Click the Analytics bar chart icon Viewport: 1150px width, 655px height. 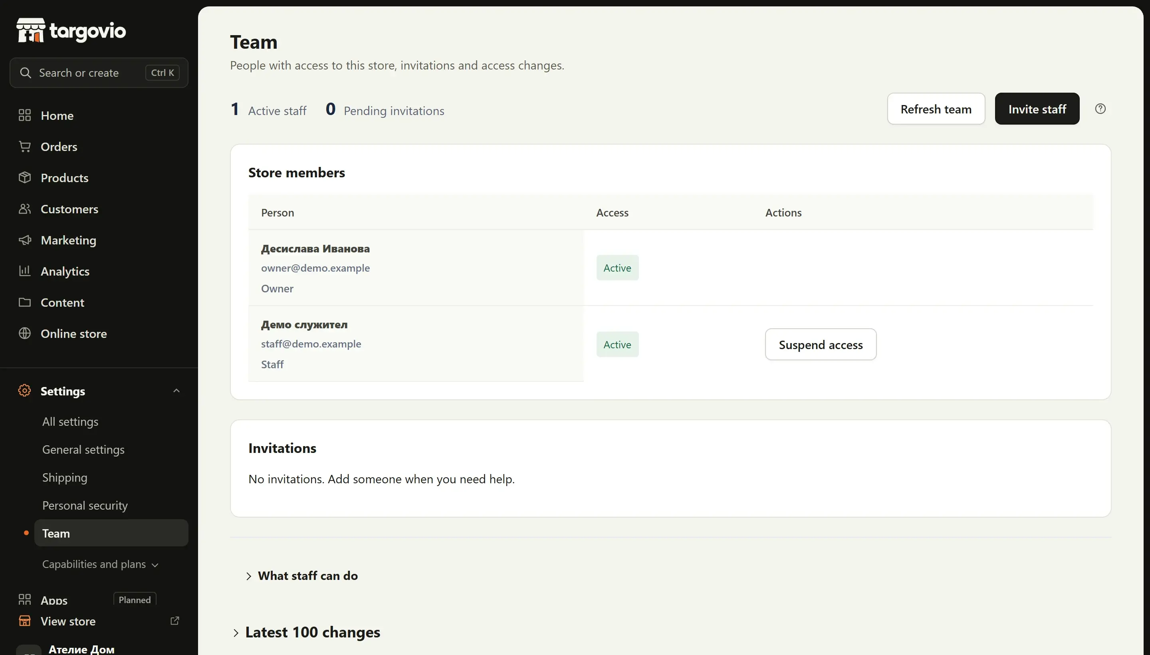click(25, 271)
